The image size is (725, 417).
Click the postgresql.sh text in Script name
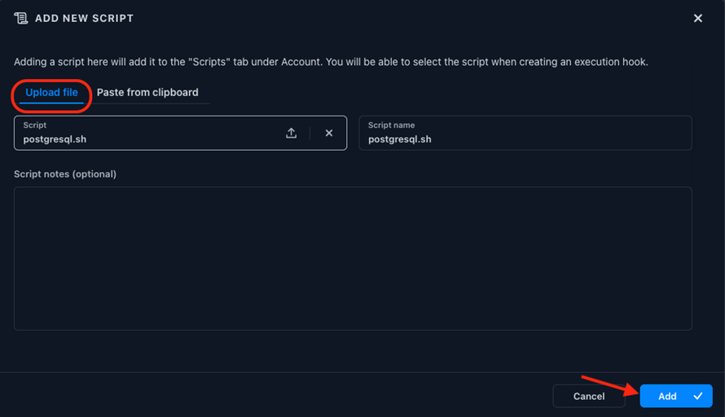(399, 139)
